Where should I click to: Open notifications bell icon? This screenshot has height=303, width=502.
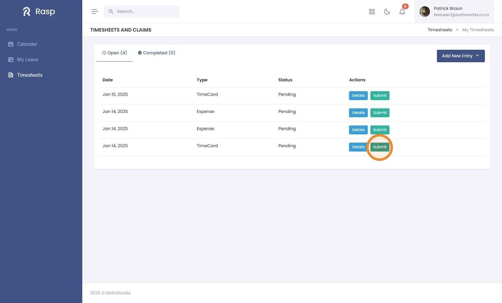point(402,12)
